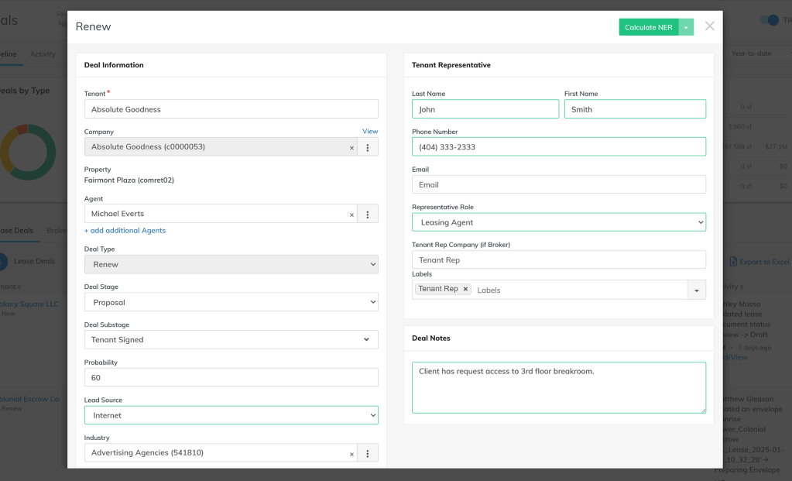Viewport: 792px width, 481px height.
Task: Remove the Tenant Rep label chip
Action: pyautogui.click(x=465, y=289)
